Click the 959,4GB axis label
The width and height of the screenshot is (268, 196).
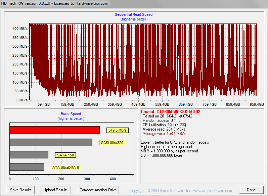[x=257, y=104]
